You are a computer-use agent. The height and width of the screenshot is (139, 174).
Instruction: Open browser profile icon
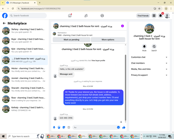pos(166,9)
